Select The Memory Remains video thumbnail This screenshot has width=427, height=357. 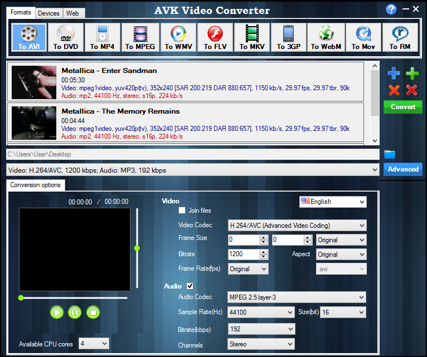tap(34, 123)
